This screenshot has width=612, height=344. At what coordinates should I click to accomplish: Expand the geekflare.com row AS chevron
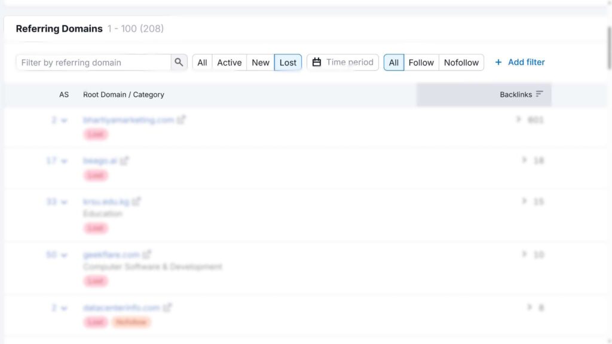pyautogui.click(x=64, y=255)
